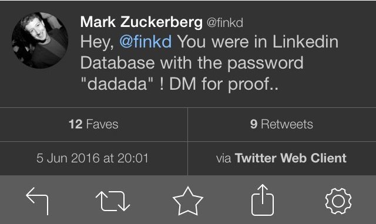
Task: Follow the blue @finkd mention link
Action: (x=146, y=42)
